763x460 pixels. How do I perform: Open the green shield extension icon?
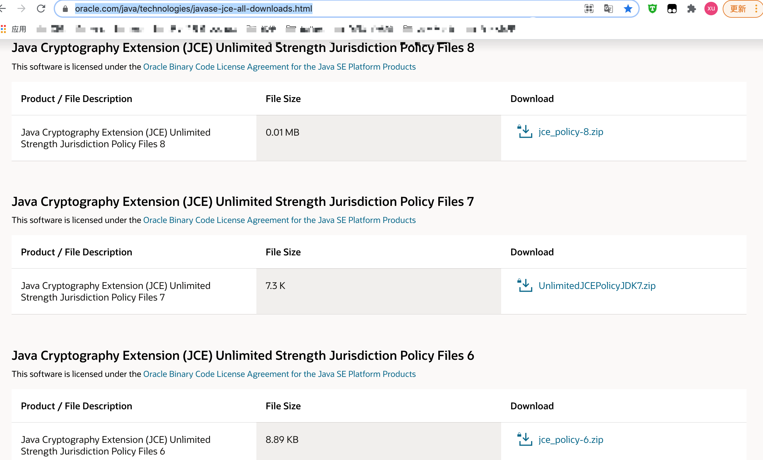click(x=652, y=9)
